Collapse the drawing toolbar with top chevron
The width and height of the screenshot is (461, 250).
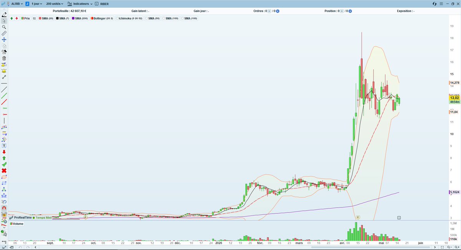4,10
